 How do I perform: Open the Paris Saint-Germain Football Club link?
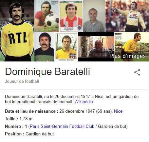tap(62, 126)
